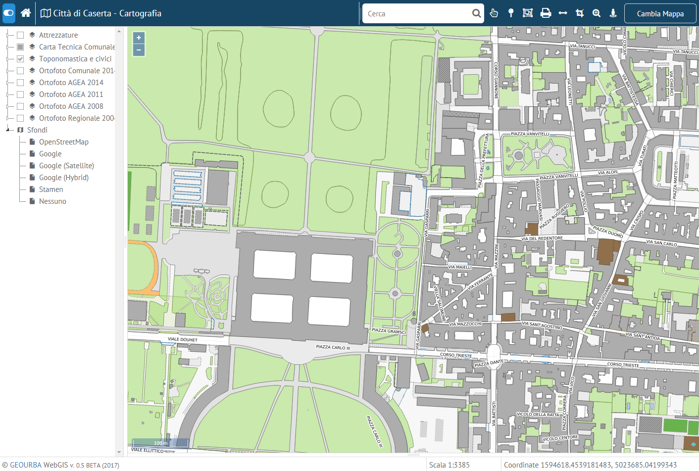Click the Carta Tecnica Comunale layer icon

(32, 47)
